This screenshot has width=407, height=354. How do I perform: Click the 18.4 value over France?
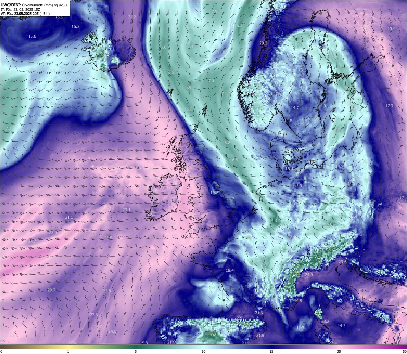tap(230, 271)
